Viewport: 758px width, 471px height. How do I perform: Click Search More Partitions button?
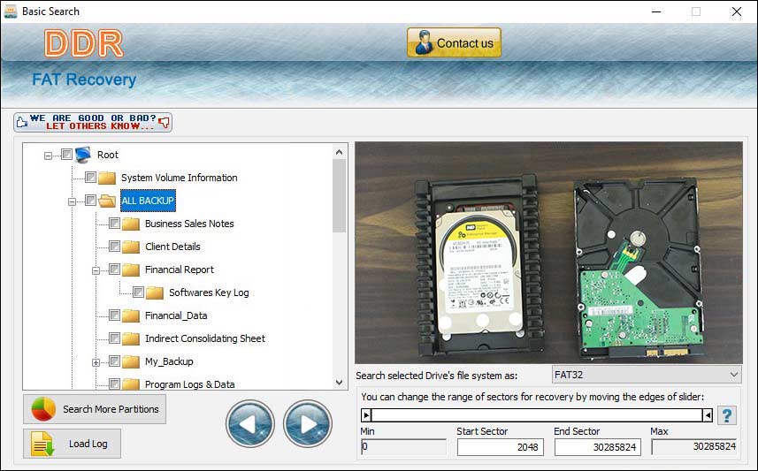(x=95, y=409)
